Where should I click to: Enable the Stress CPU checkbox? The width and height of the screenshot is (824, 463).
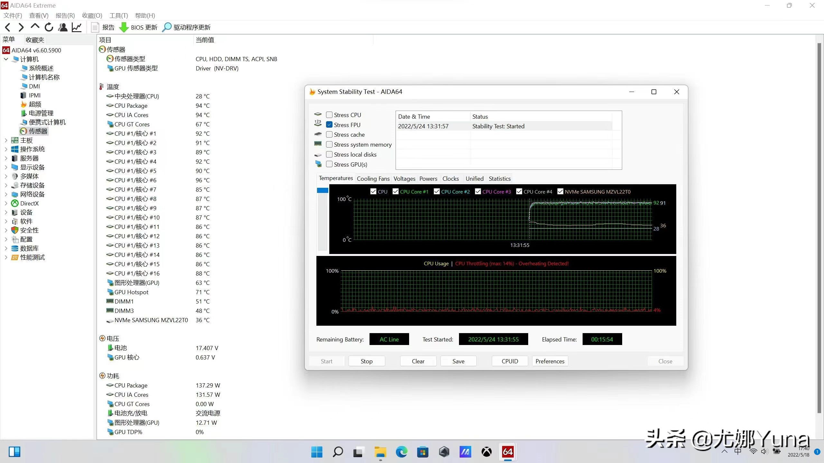[x=329, y=114]
